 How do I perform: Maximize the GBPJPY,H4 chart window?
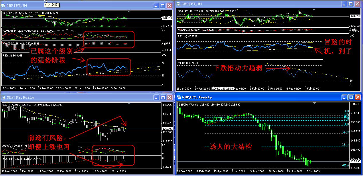point(163,5)
